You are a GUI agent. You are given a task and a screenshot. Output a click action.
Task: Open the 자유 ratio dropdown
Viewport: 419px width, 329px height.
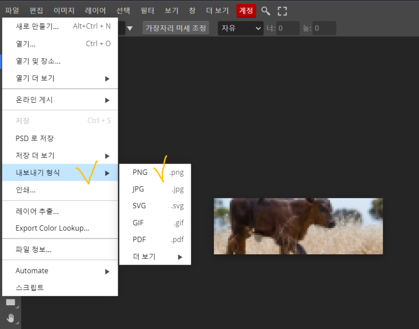coord(240,28)
